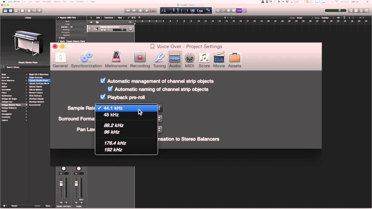This screenshot has width=372, height=209.
Task: Toggle Cycle mode button
Action: pyautogui.click(x=218, y=11)
